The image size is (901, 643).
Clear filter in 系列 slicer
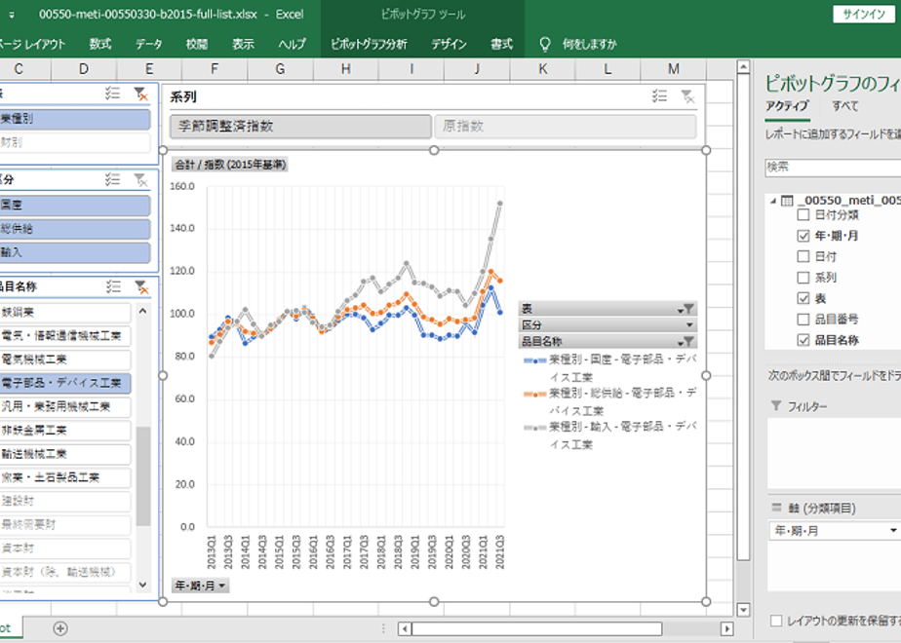(x=687, y=96)
